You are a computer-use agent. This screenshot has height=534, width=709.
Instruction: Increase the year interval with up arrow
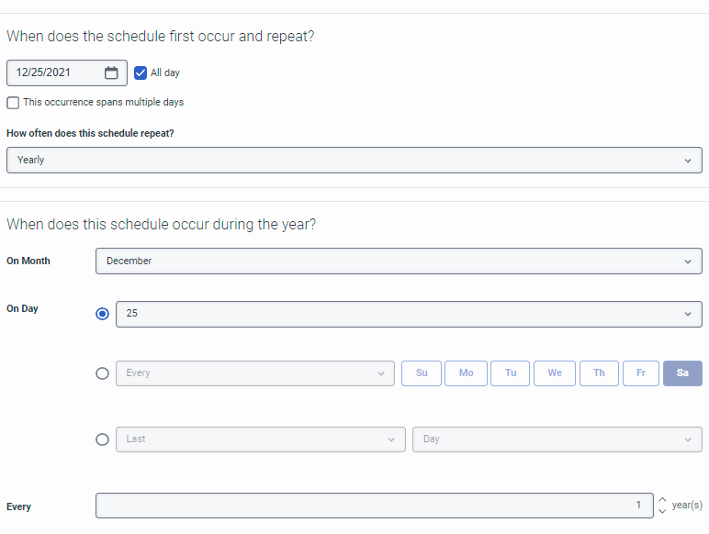(x=662, y=500)
